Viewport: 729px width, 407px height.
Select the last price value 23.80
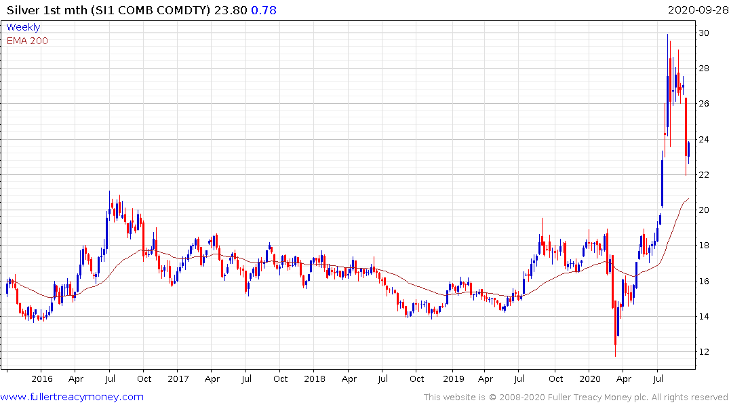tap(231, 9)
